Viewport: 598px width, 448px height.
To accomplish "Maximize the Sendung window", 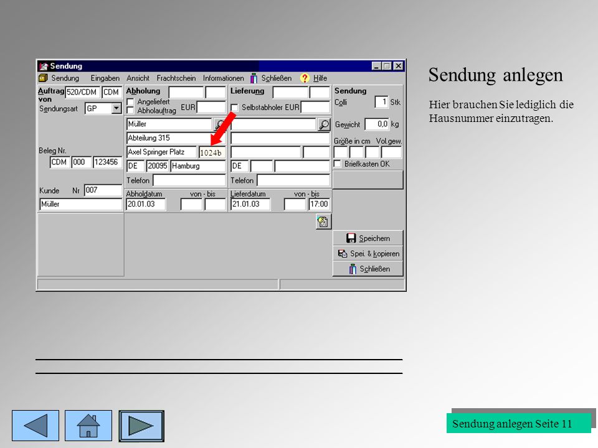I will pyautogui.click(x=387, y=66).
